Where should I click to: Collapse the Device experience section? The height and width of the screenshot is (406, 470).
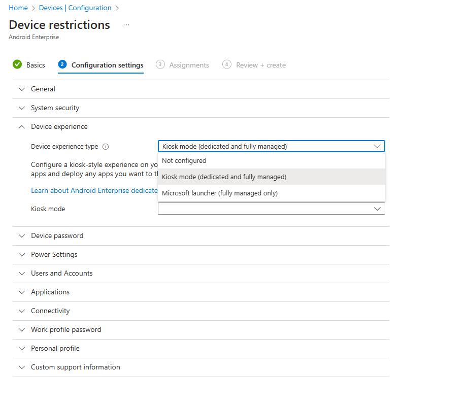pyautogui.click(x=59, y=126)
